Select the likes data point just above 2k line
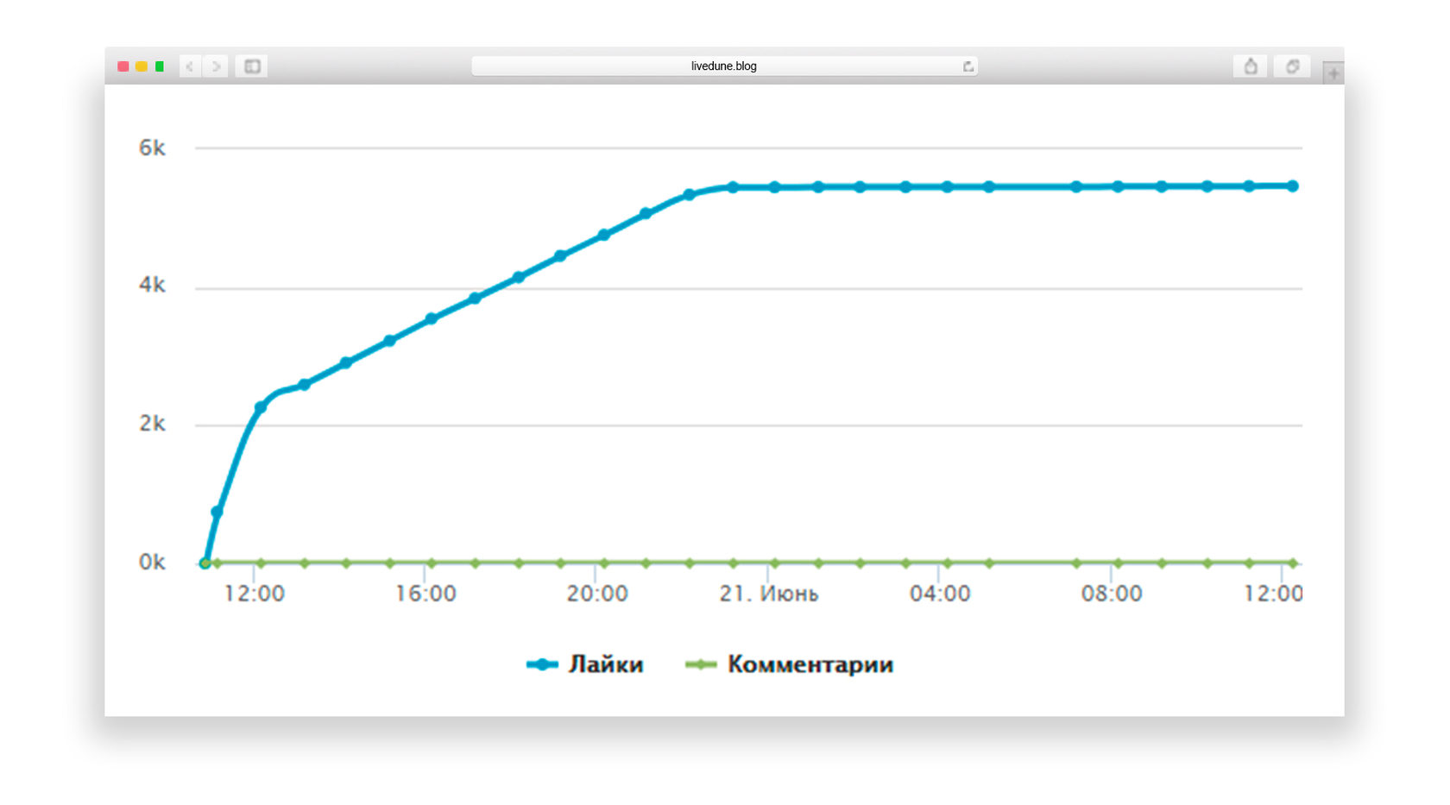The height and width of the screenshot is (805, 1450). point(261,407)
